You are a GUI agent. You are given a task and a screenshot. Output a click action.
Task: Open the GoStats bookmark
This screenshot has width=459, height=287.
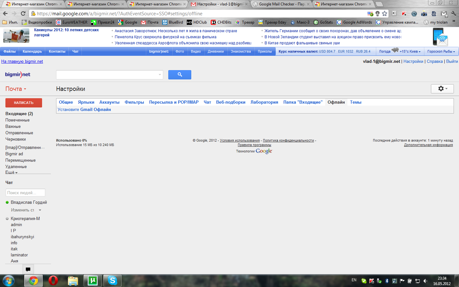pyautogui.click(x=323, y=22)
